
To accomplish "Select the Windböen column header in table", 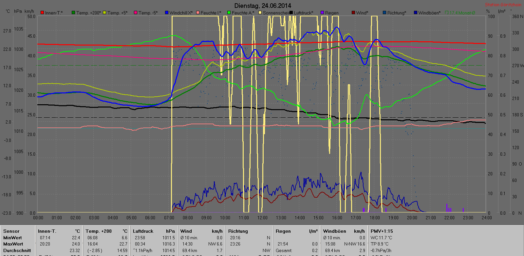I will tap(334, 231).
